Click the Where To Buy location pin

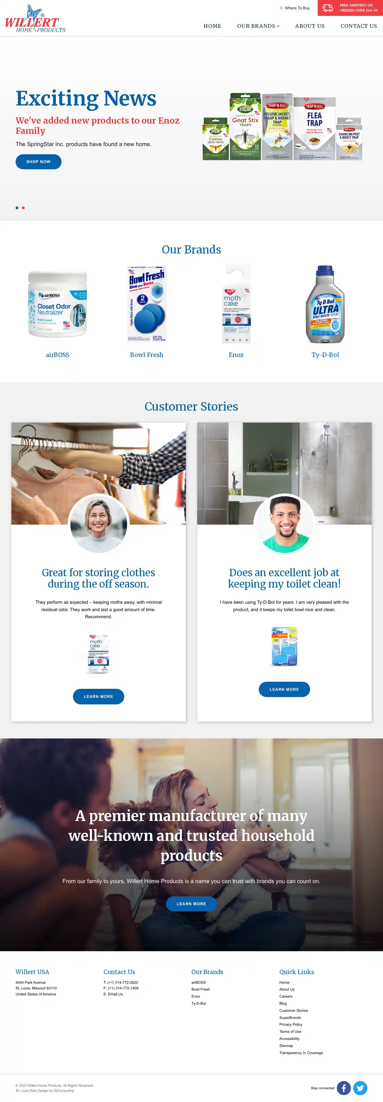coord(281,8)
